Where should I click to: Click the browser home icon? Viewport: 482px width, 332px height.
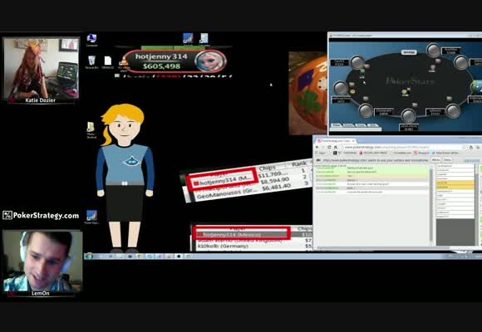[336, 147]
